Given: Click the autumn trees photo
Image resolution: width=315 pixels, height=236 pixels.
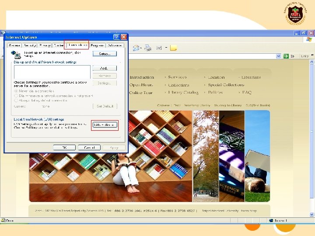Looking at the screenshot, I should 206,156.
